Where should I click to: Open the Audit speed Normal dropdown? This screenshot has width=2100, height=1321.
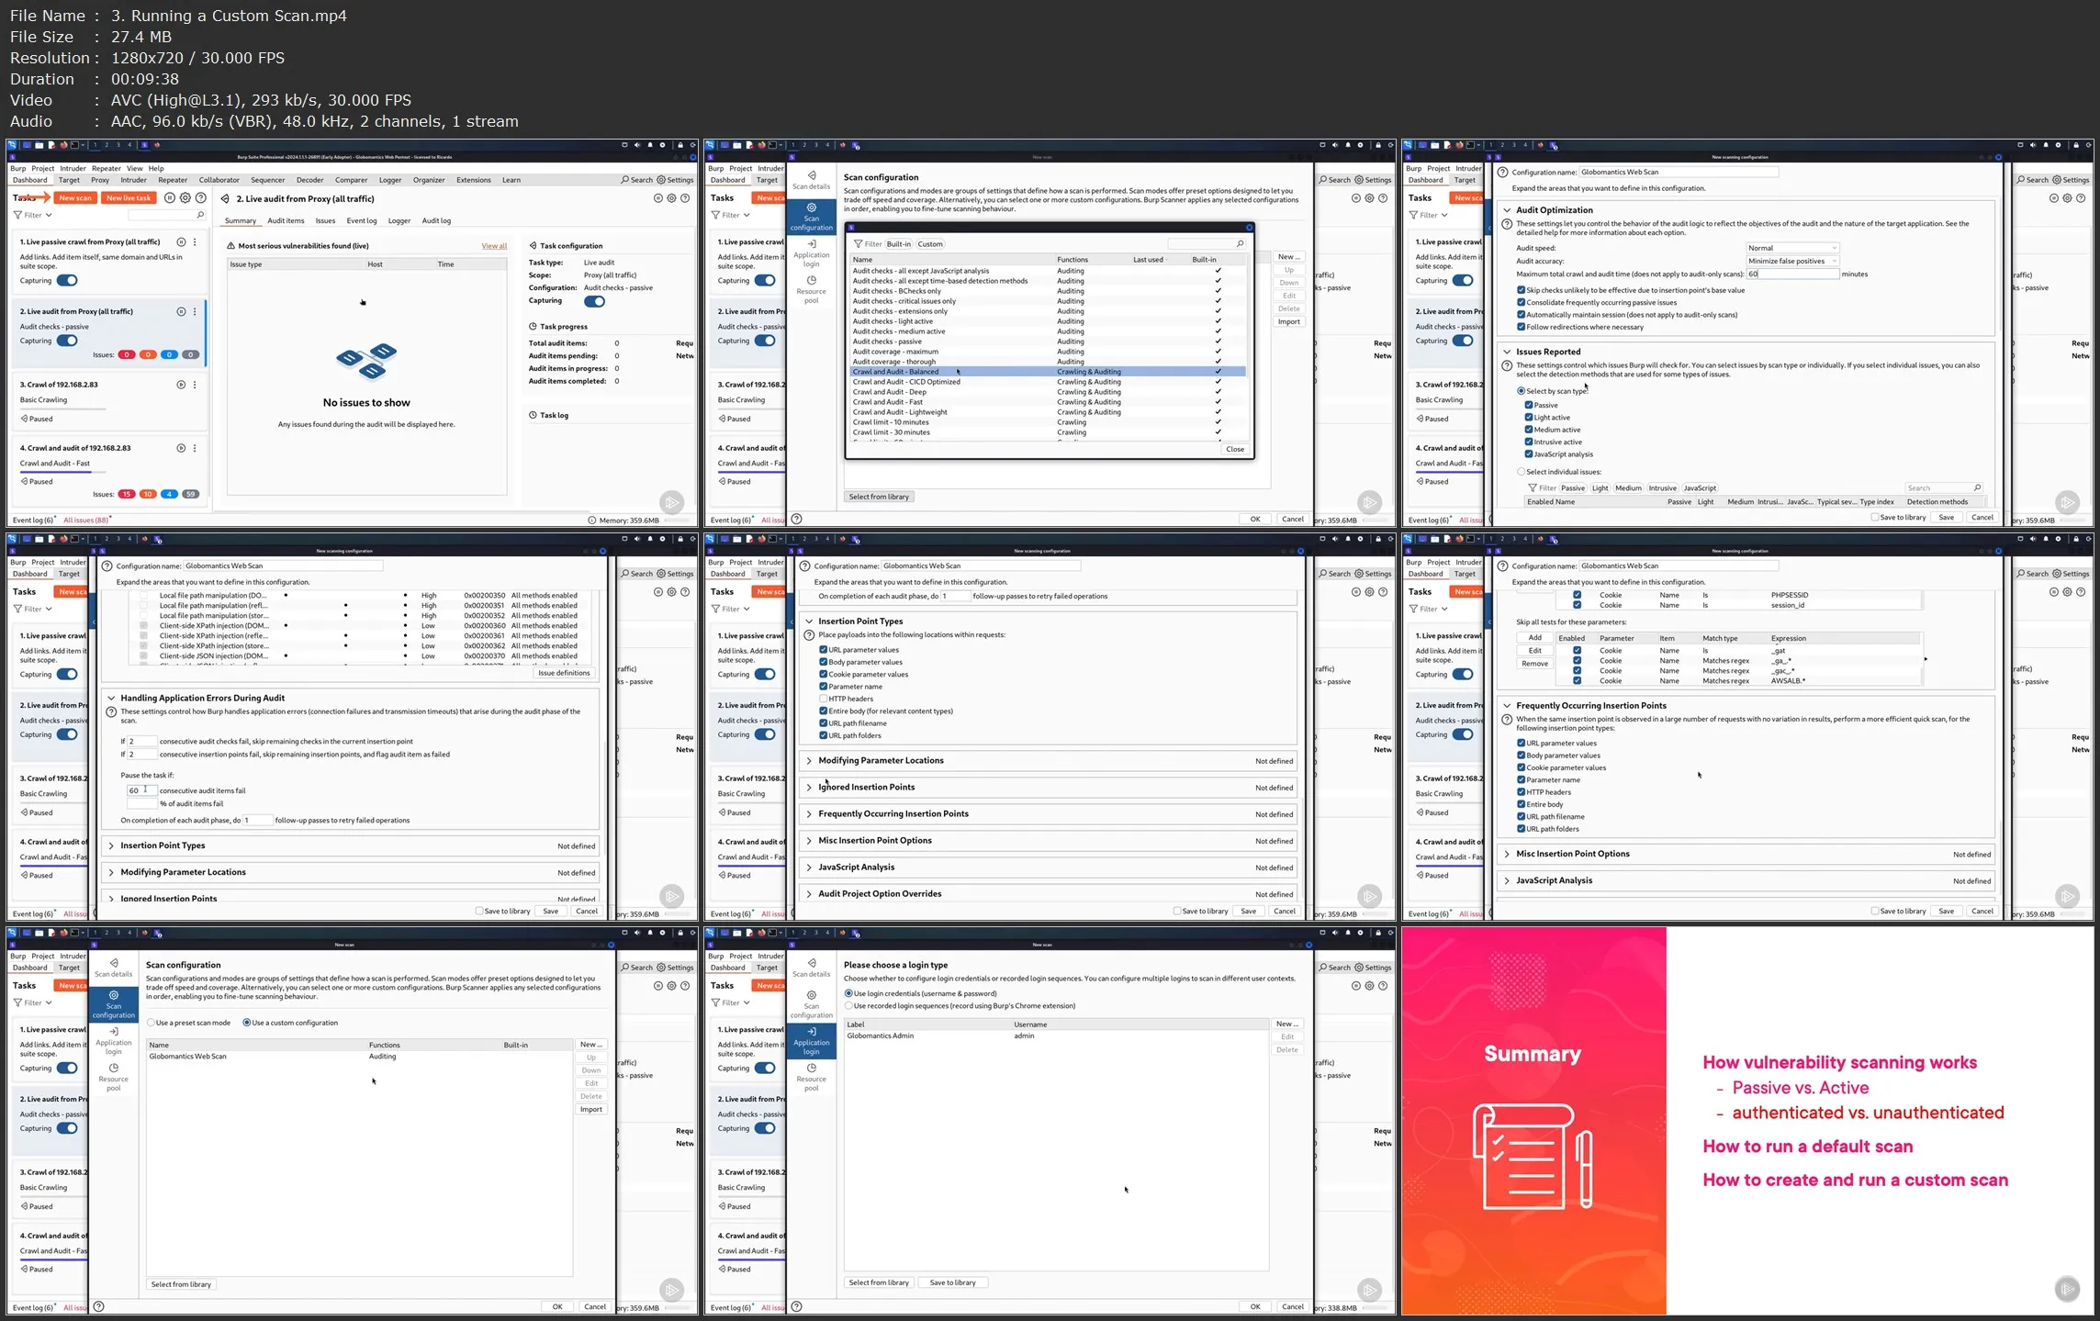[x=1791, y=248]
